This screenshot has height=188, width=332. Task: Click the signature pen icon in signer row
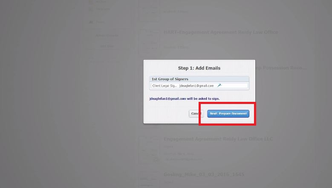(x=219, y=85)
